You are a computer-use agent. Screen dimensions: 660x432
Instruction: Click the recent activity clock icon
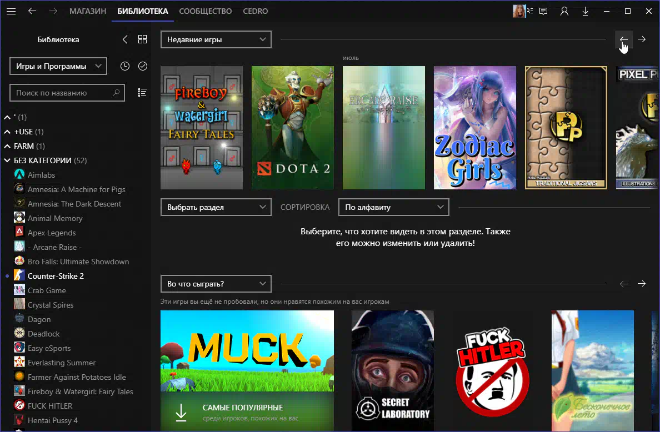pos(125,66)
